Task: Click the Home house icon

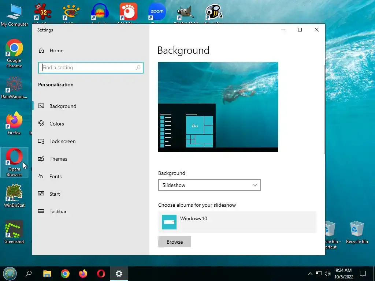Action: tap(41, 50)
